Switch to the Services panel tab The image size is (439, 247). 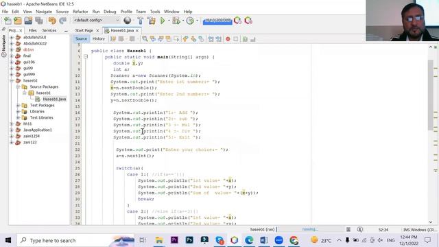[x=49, y=30]
